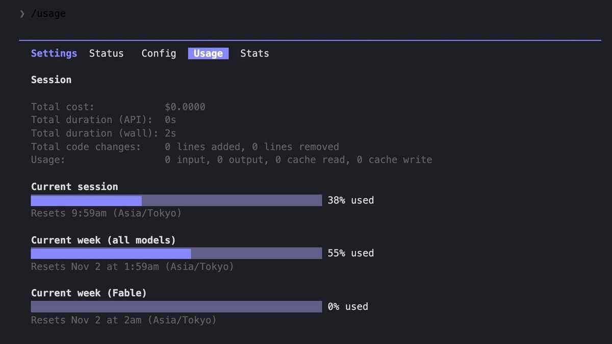Screen dimensions: 612x344
Task: Select the Resets 9:59am (Asia/Tokyo) text
Action: pos(107,213)
